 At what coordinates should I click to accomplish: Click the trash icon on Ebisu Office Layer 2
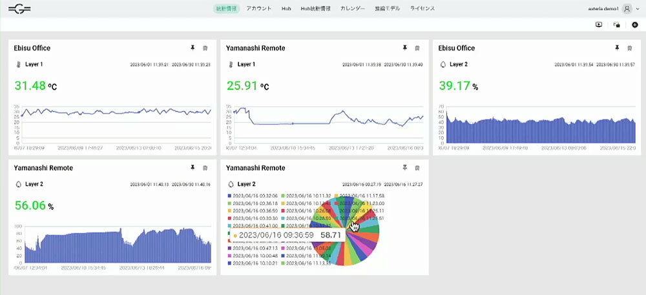pos(629,48)
